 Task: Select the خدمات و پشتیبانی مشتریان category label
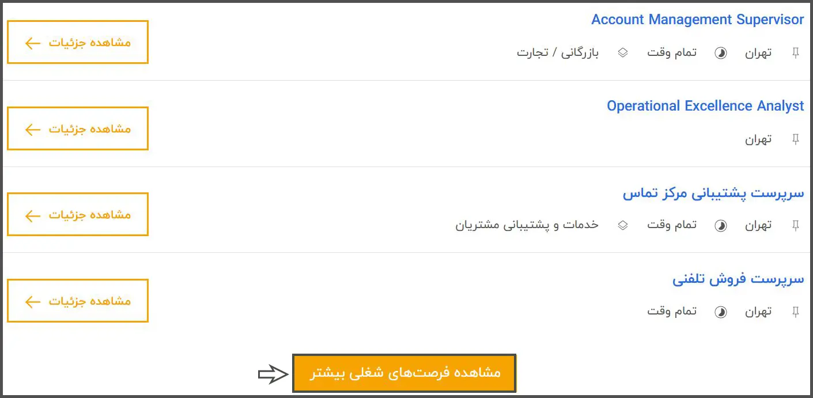[x=527, y=225]
